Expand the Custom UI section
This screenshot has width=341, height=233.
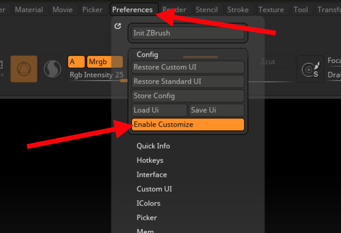point(154,189)
